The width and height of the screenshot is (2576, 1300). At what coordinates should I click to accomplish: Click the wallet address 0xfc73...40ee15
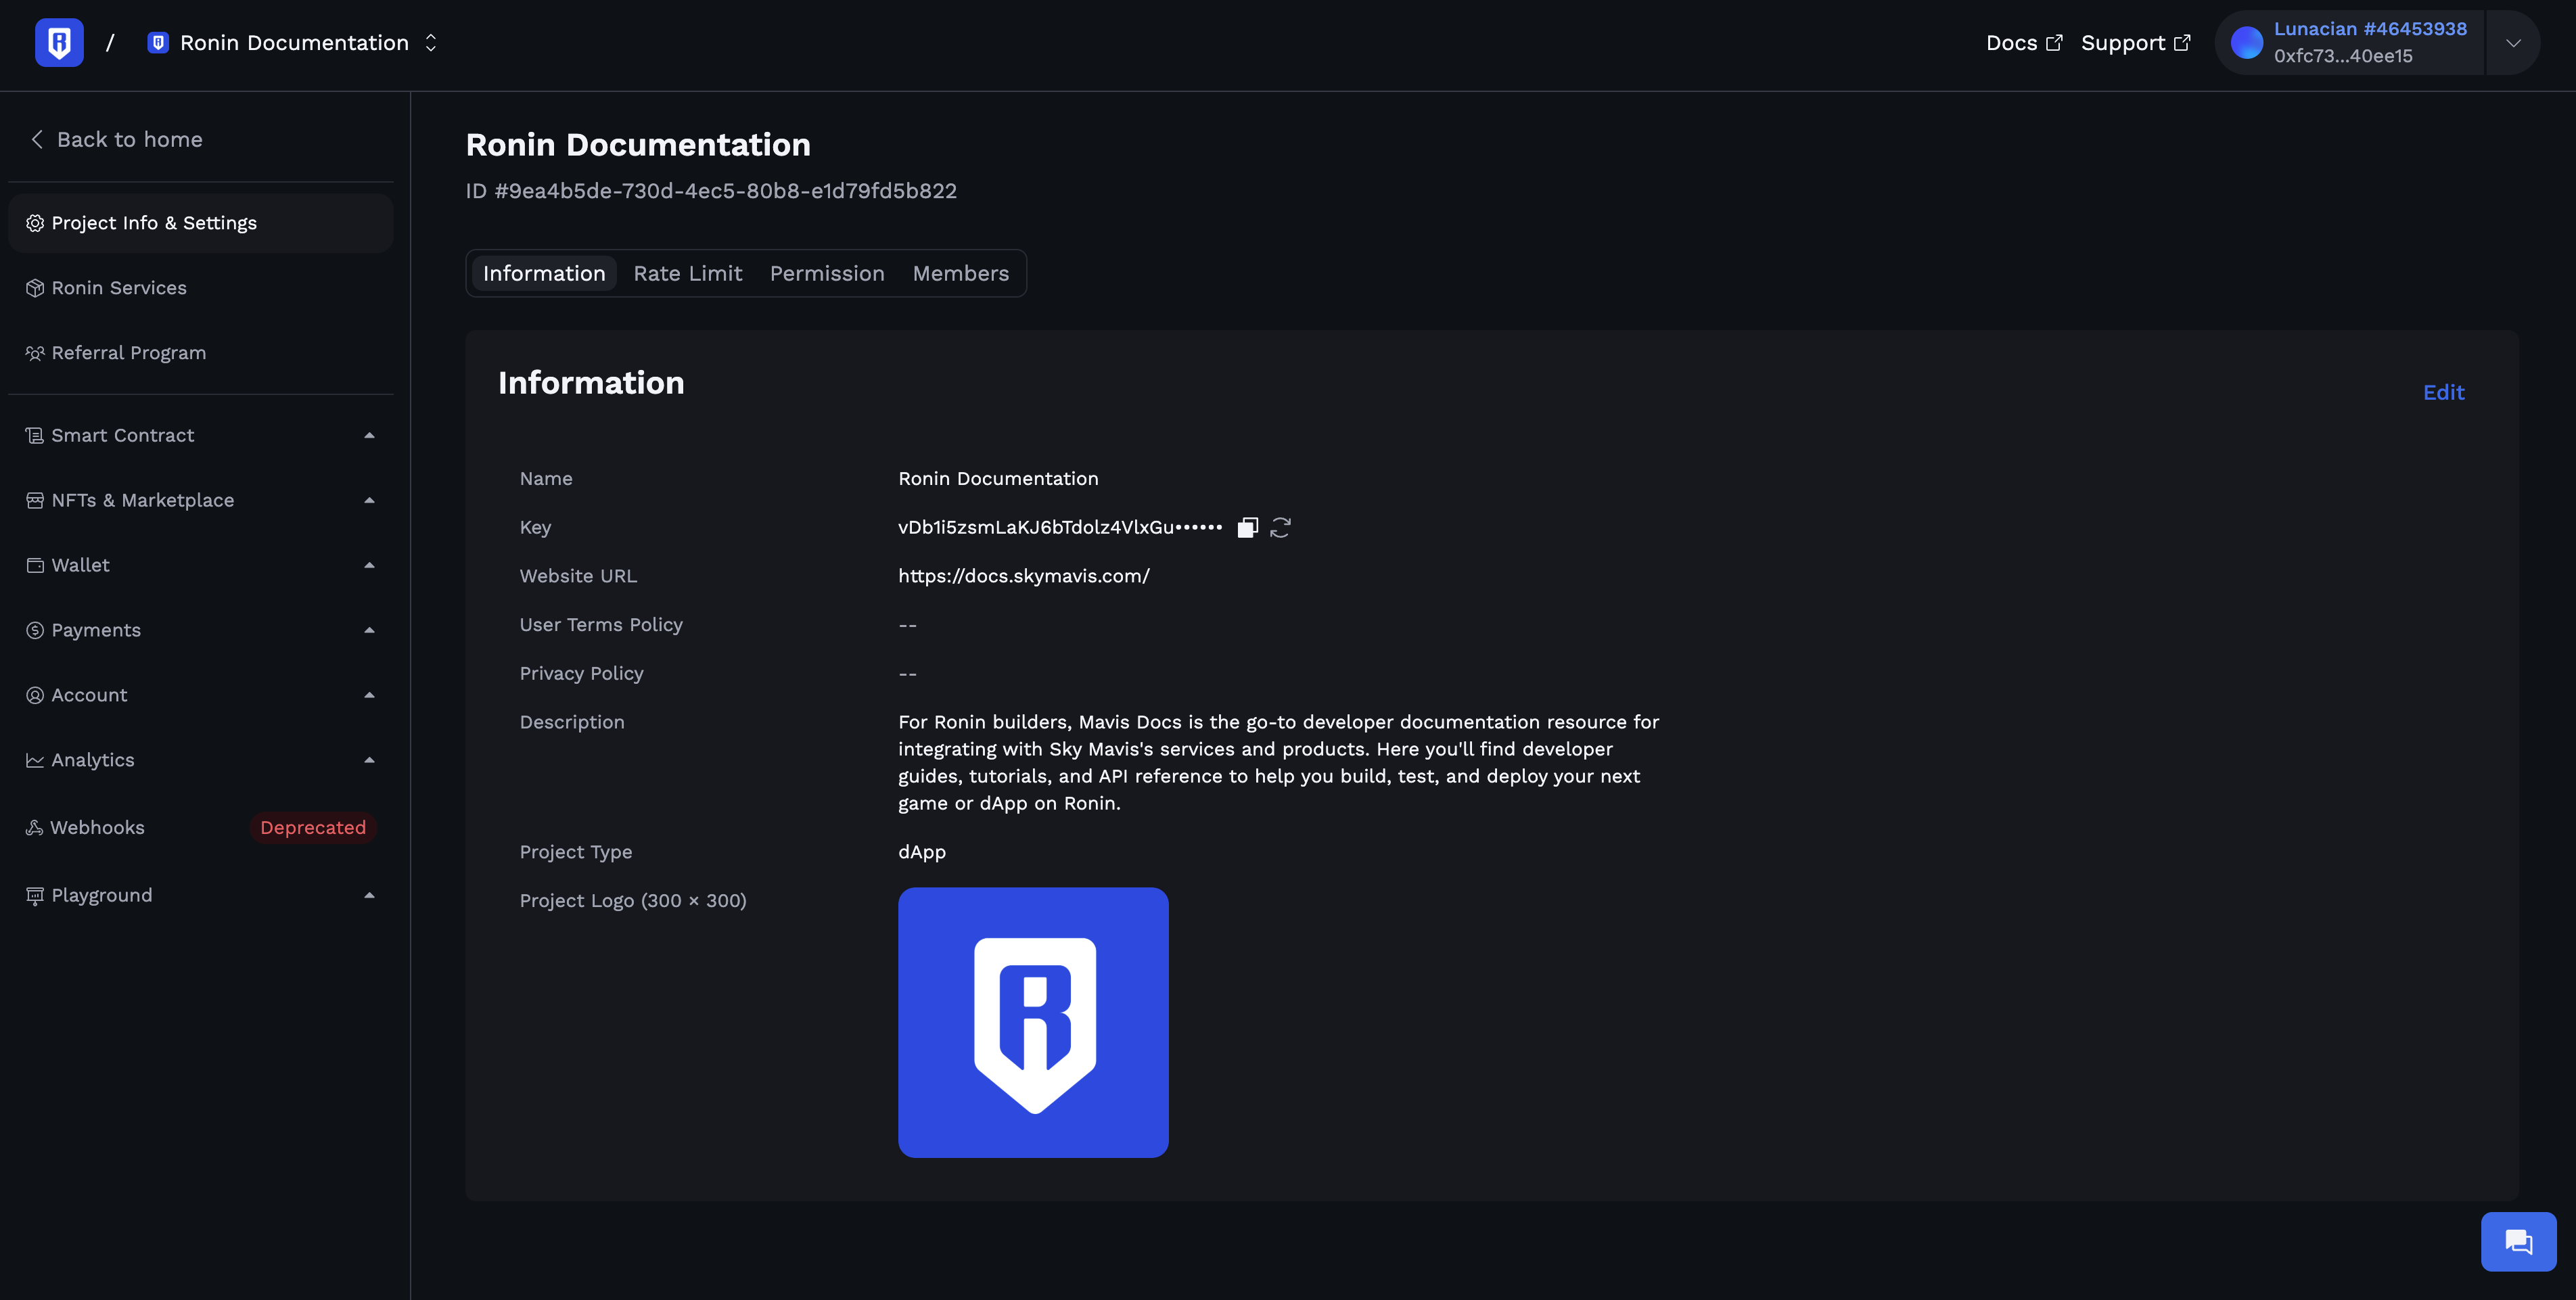pos(2342,56)
